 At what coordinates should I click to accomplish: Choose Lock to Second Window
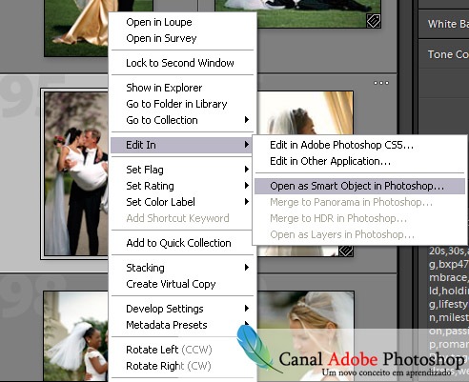(182, 63)
